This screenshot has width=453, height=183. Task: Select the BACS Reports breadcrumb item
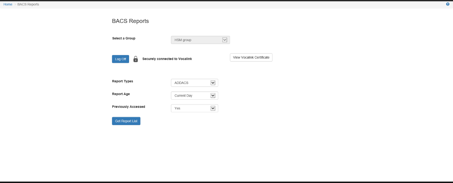click(x=28, y=4)
